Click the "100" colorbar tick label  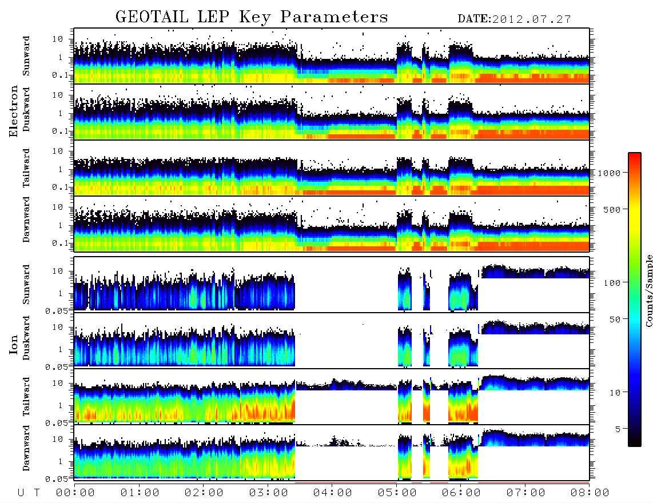[612, 283]
